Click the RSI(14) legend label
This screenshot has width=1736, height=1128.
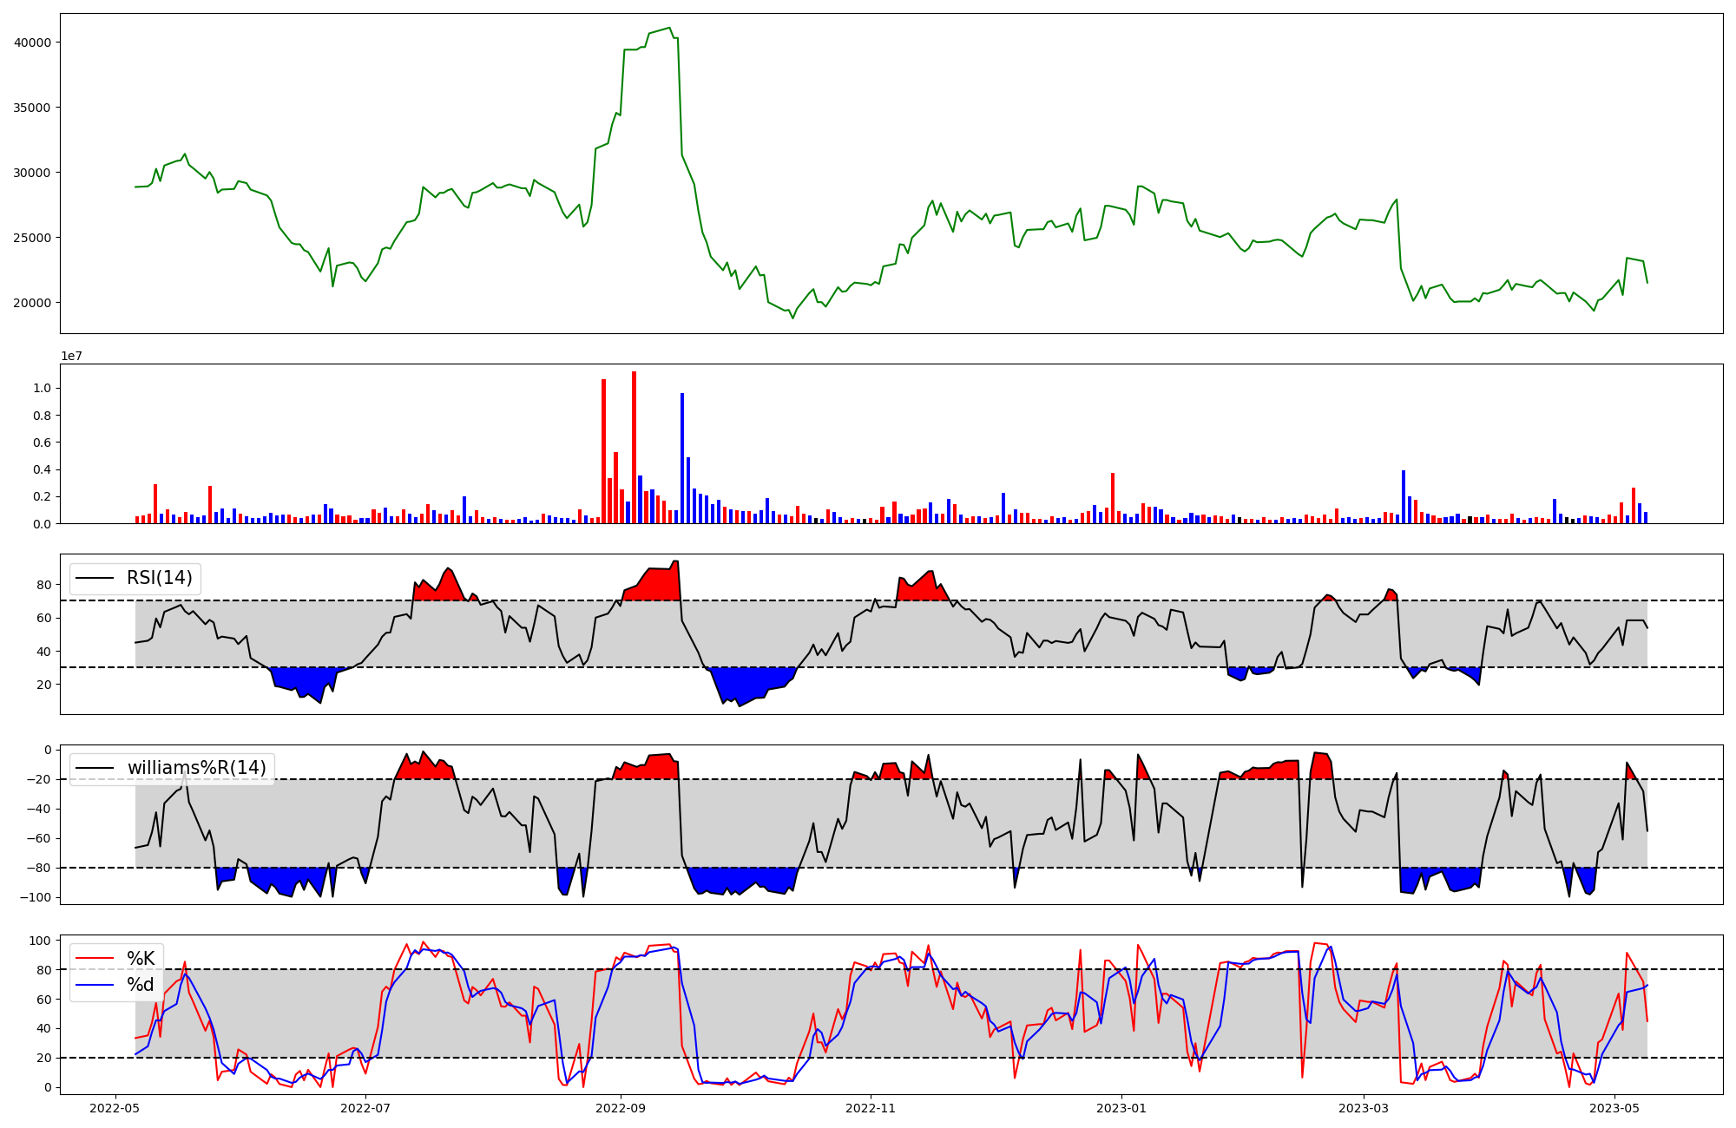[x=160, y=578]
